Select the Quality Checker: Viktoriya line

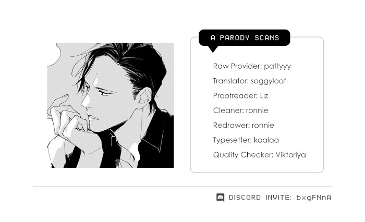pyautogui.click(x=259, y=155)
